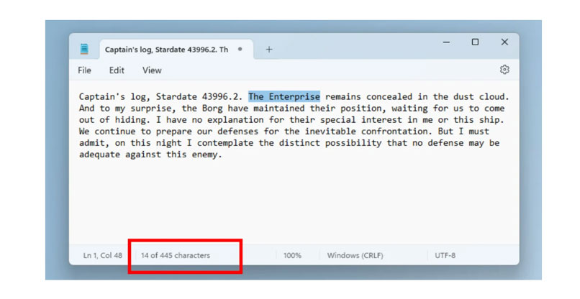Add a new tab with the plus icon
Image resolution: width=580 pixels, height=299 pixels.
(x=269, y=50)
